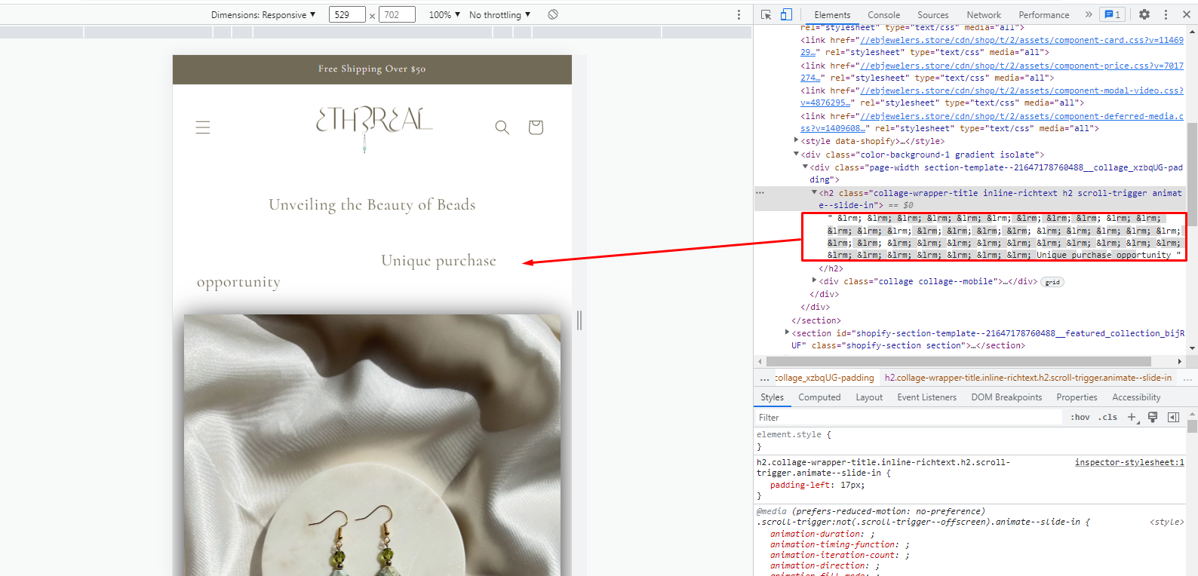The height and width of the screenshot is (576, 1198).
Task: Click the earrings product image
Action: coord(372,445)
